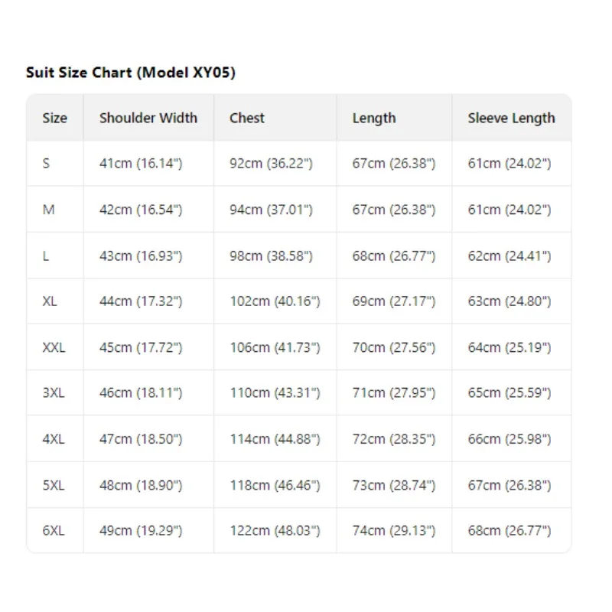Image resolution: width=612 pixels, height=612 pixels.
Task: Select the 3XL size row label
Action: [x=54, y=392]
